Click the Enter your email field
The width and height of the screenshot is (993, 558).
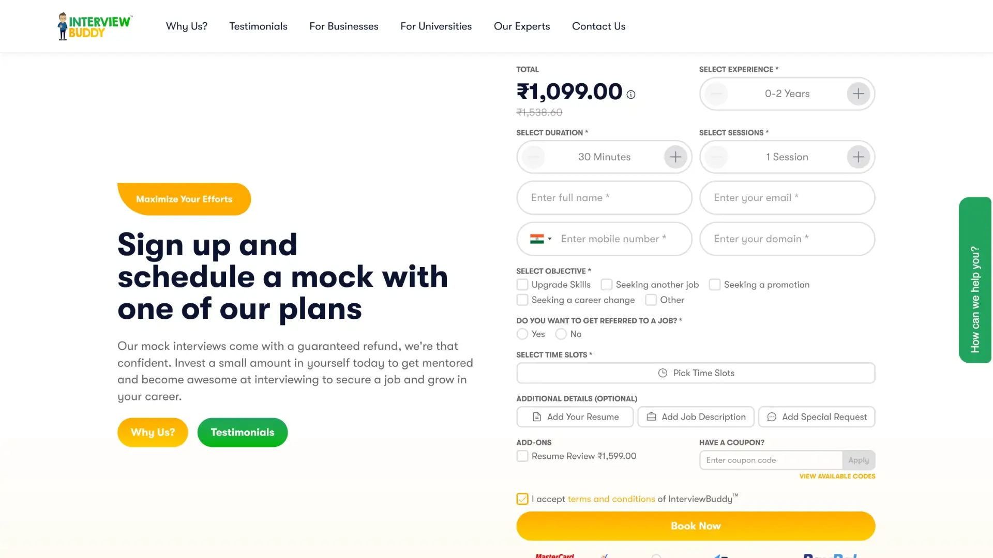pyautogui.click(x=787, y=198)
